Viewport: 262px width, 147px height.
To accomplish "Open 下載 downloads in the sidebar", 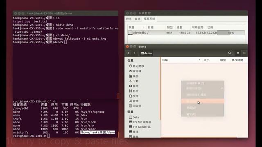I will pos(134,81).
